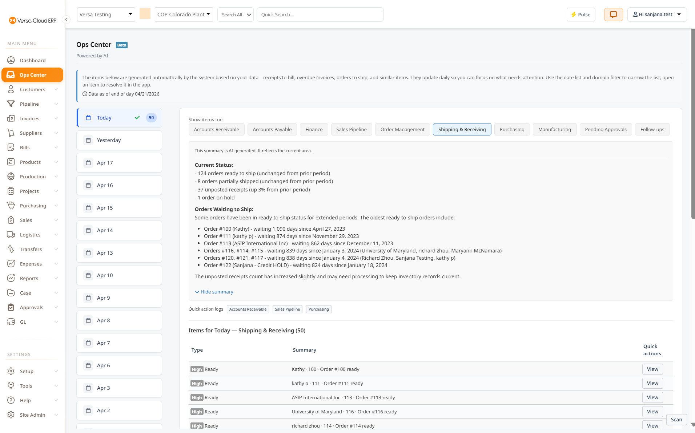695x433 pixels.
Task: Click the Pulse button
Action: tap(580, 15)
